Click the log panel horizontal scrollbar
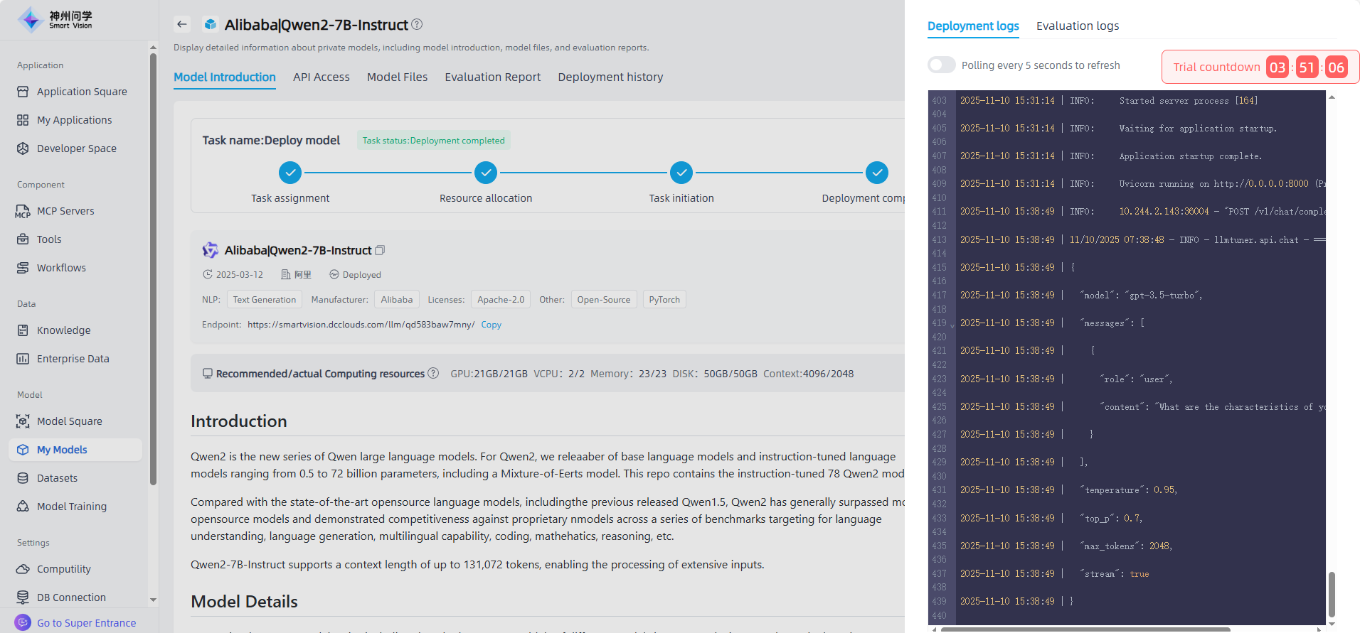Image resolution: width=1360 pixels, height=633 pixels. [x=1085, y=629]
